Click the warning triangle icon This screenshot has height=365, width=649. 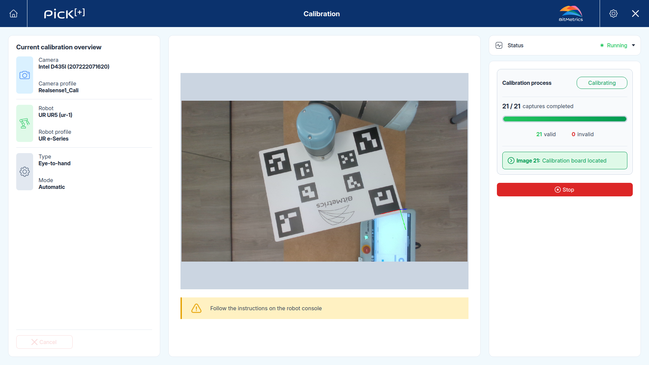click(x=196, y=308)
